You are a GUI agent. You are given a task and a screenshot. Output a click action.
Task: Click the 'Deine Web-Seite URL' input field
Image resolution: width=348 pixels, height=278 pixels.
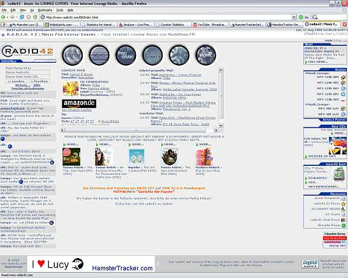pyautogui.click(x=27, y=77)
